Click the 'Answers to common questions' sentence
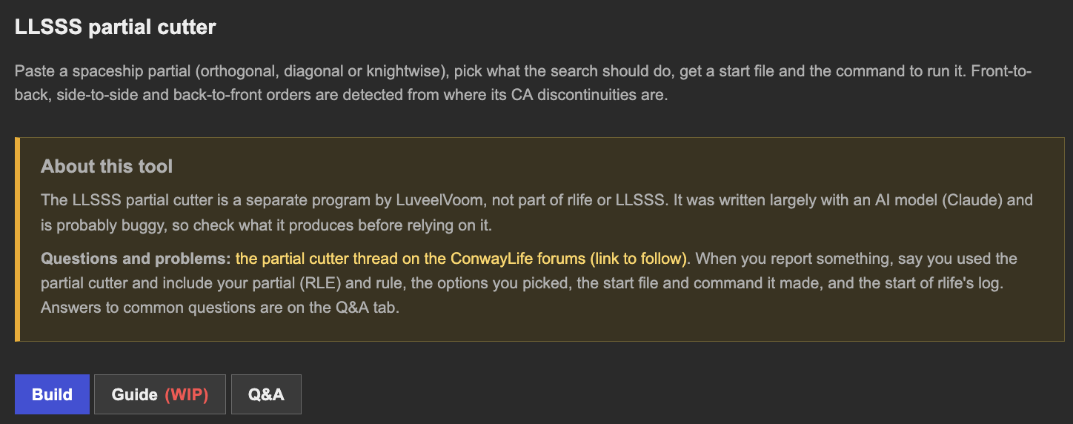 tap(220, 308)
